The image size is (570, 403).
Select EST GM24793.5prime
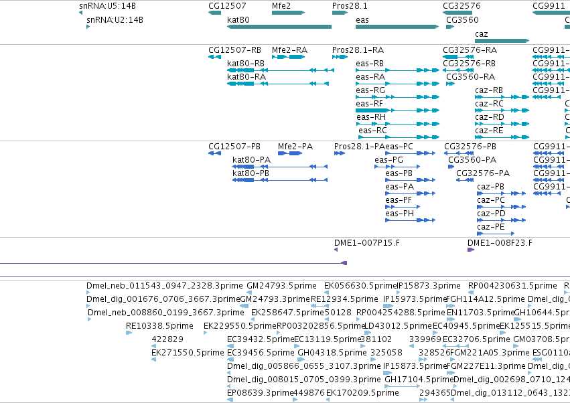[x=281, y=286]
